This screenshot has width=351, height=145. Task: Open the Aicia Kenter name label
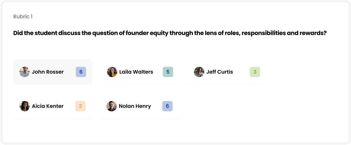pos(48,106)
